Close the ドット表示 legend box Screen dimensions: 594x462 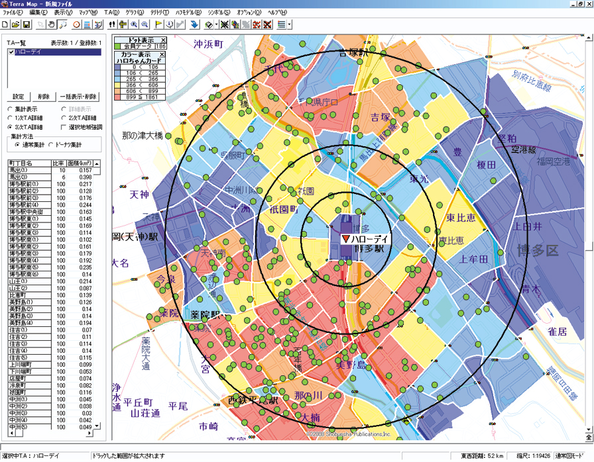163,40
